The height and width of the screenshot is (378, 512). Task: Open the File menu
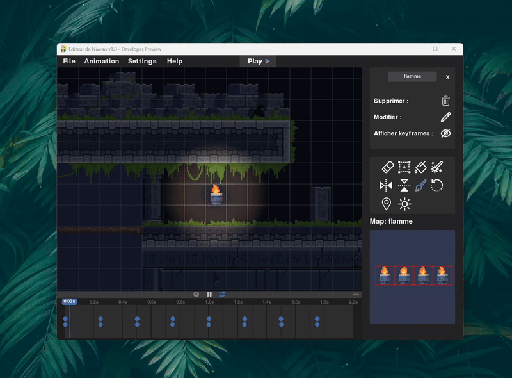tap(69, 61)
